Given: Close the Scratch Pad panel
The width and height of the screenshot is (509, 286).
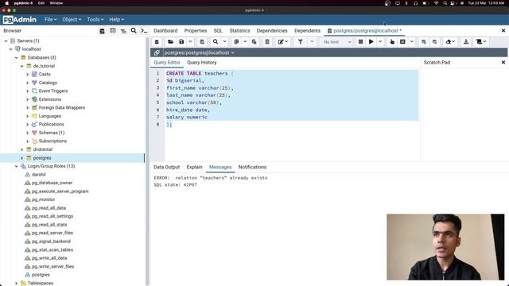Looking at the screenshot, I should click(x=503, y=62).
